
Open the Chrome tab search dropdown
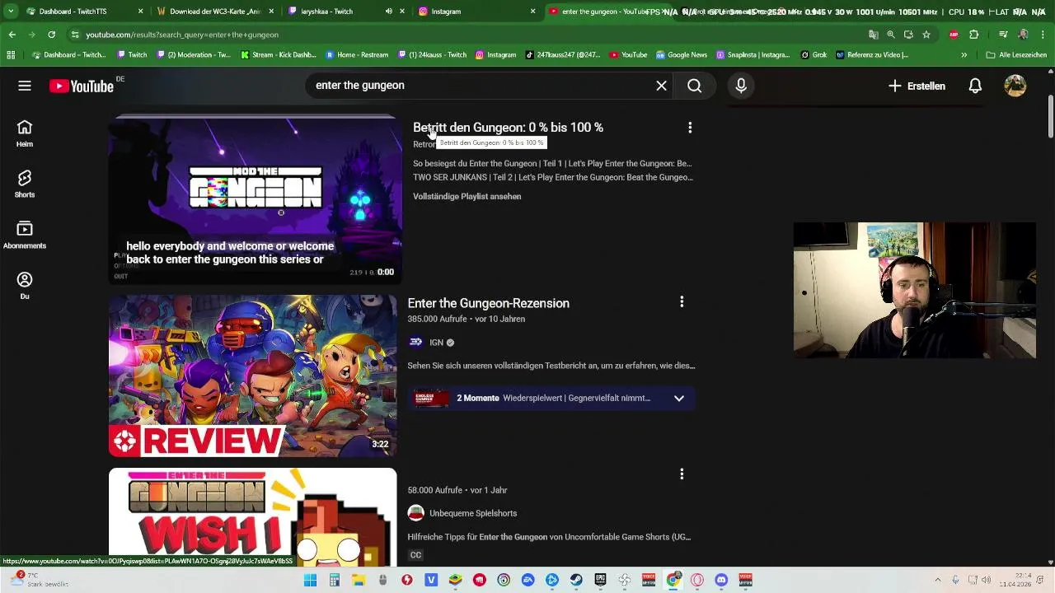coord(11,12)
